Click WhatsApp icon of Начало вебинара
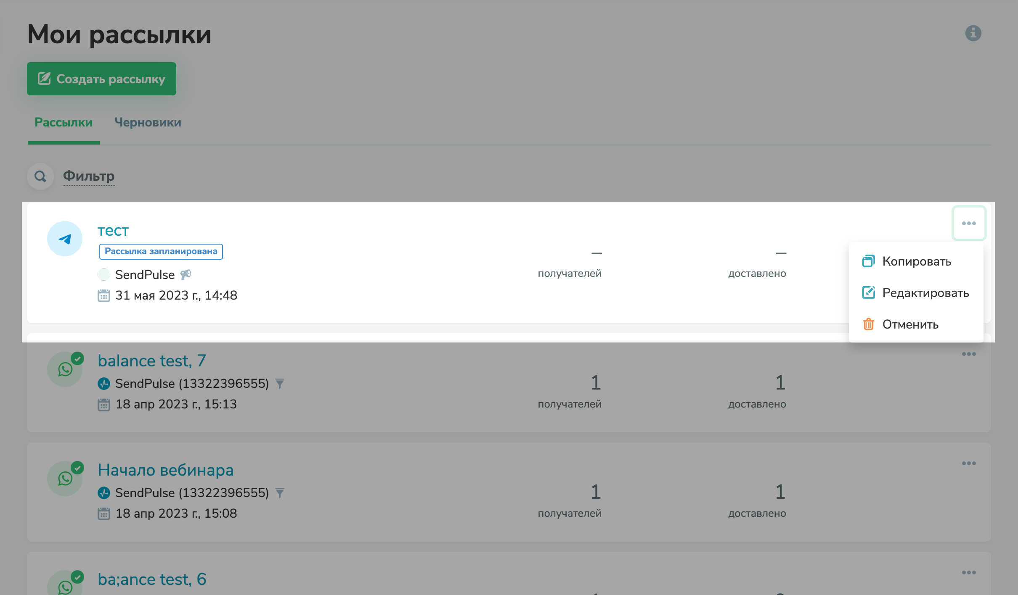 [65, 479]
